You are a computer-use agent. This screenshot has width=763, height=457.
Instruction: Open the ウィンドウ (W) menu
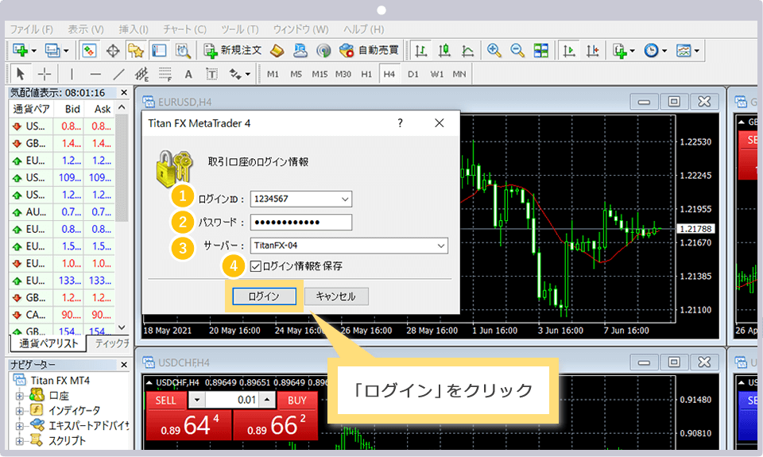click(x=300, y=29)
